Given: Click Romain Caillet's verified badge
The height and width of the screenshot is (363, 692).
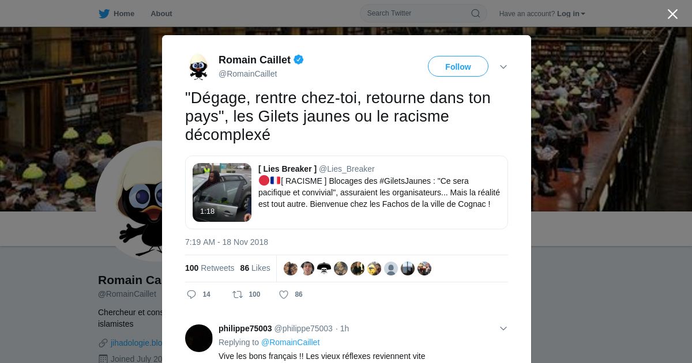Looking at the screenshot, I should (299, 59).
